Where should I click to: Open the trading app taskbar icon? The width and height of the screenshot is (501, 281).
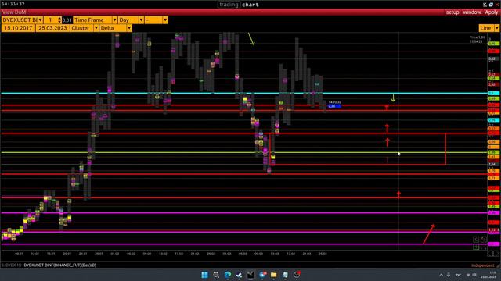tap(250, 274)
